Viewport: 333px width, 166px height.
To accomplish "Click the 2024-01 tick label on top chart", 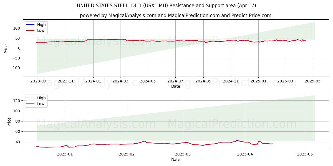I will pyautogui.click(x=93, y=81).
